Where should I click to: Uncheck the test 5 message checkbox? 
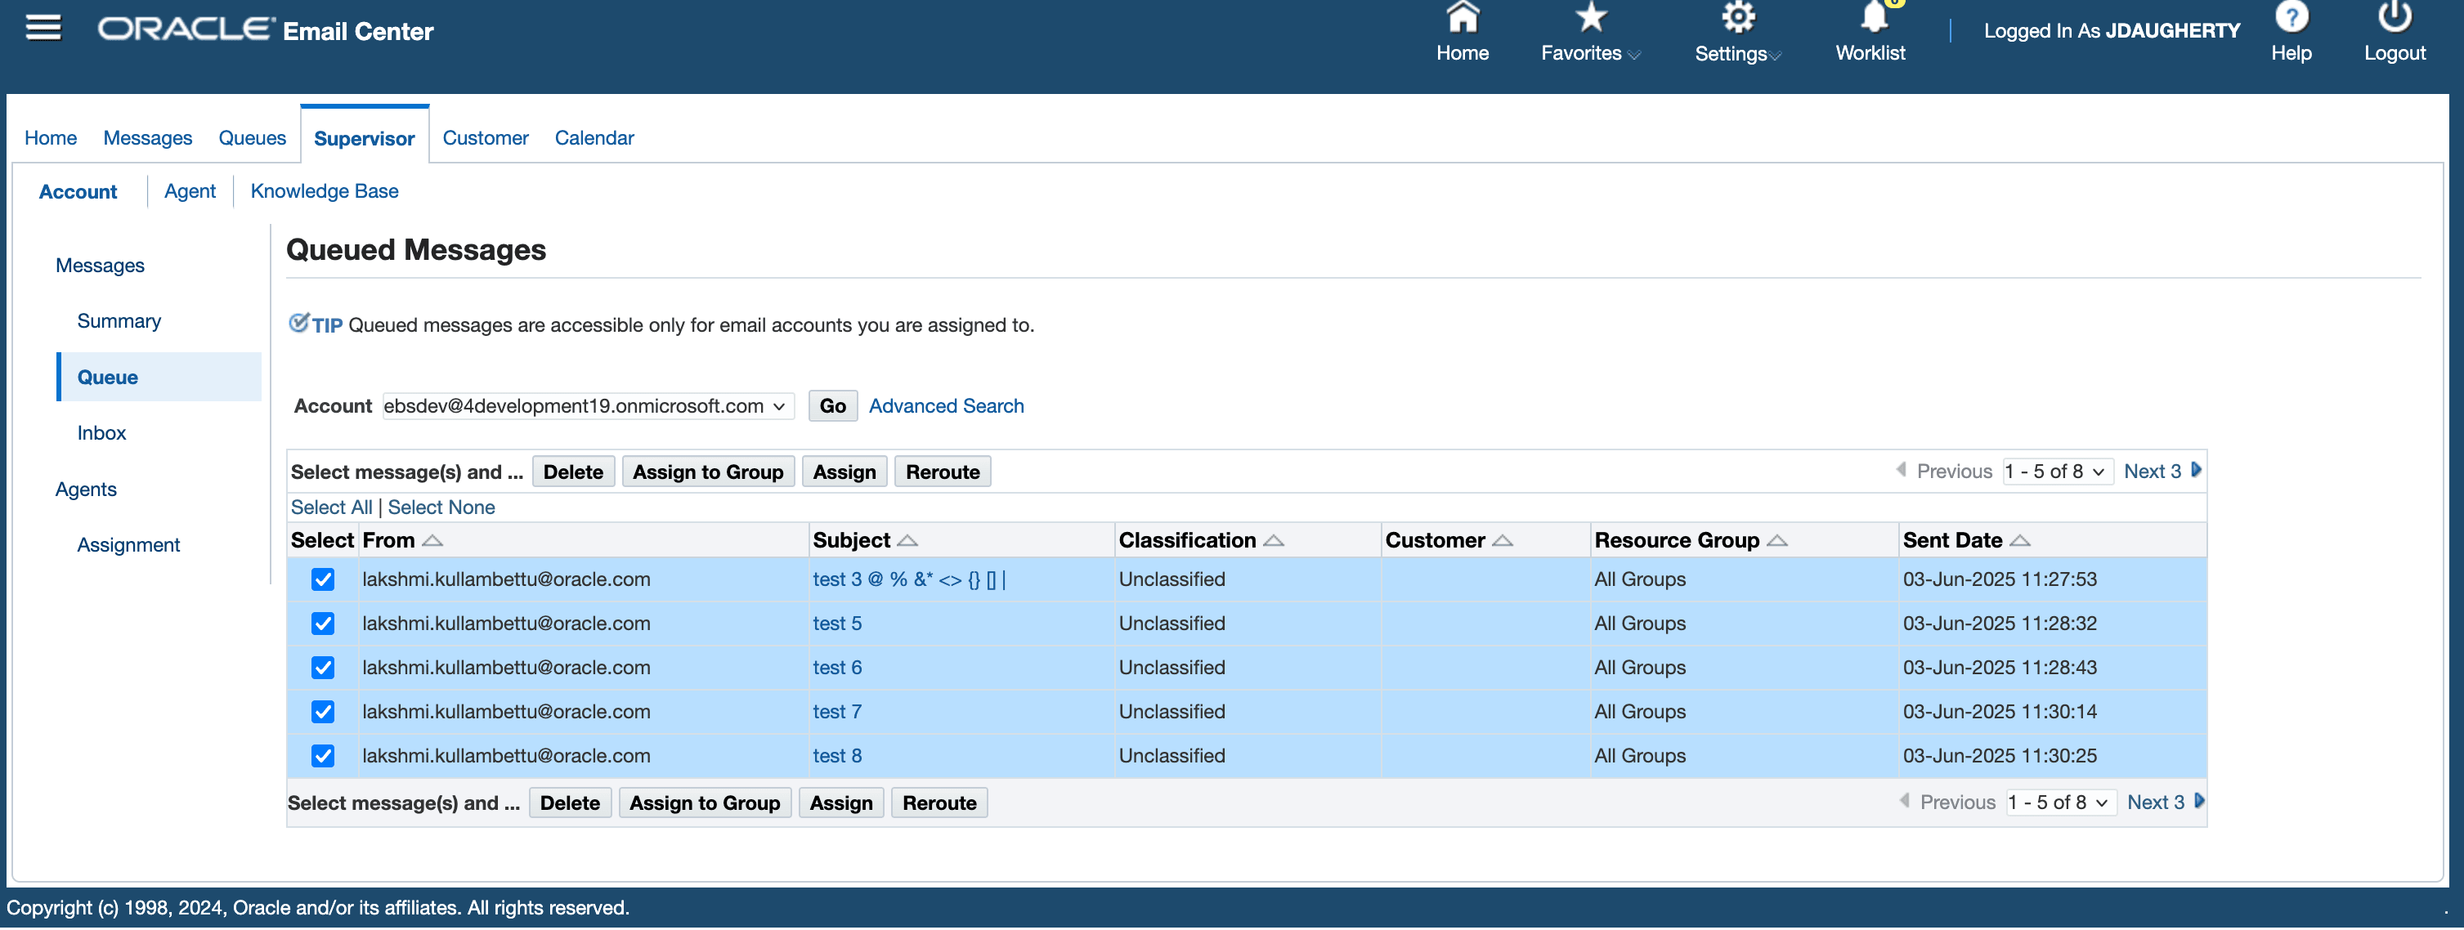click(x=323, y=624)
